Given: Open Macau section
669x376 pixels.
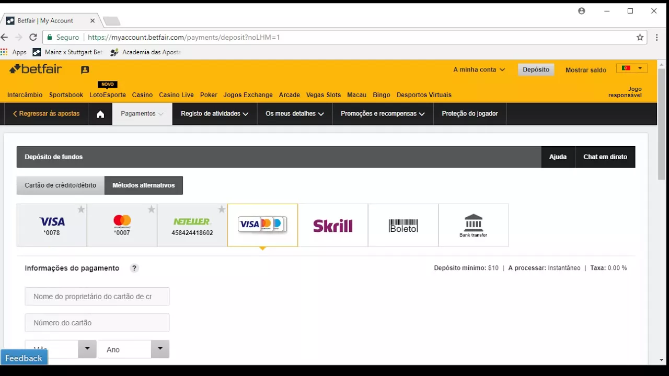Looking at the screenshot, I should click(x=356, y=95).
